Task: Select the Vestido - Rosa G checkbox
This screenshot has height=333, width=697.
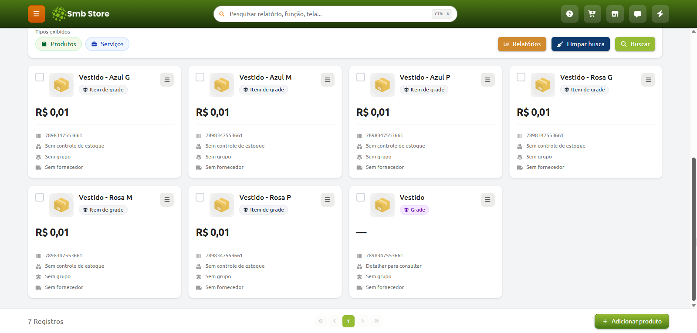Action: pos(521,77)
